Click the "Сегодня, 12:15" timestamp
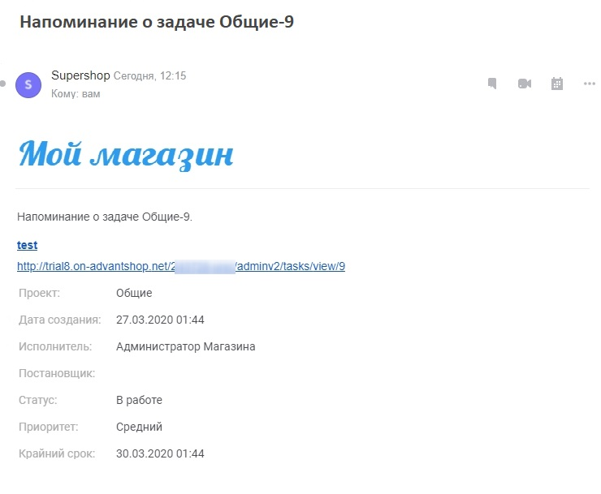 pos(150,76)
